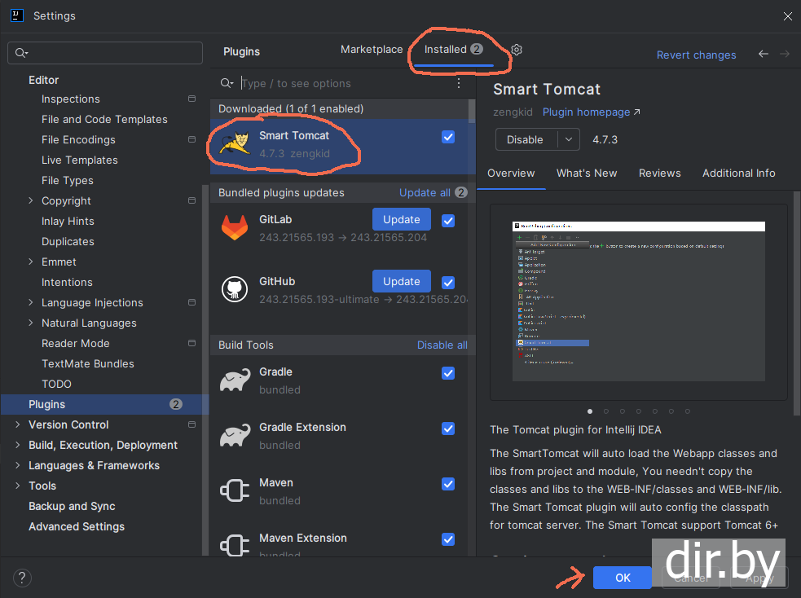Open the Additional Info tab
Image resolution: width=801 pixels, height=598 pixels.
pyautogui.click(x=739, y=173)
